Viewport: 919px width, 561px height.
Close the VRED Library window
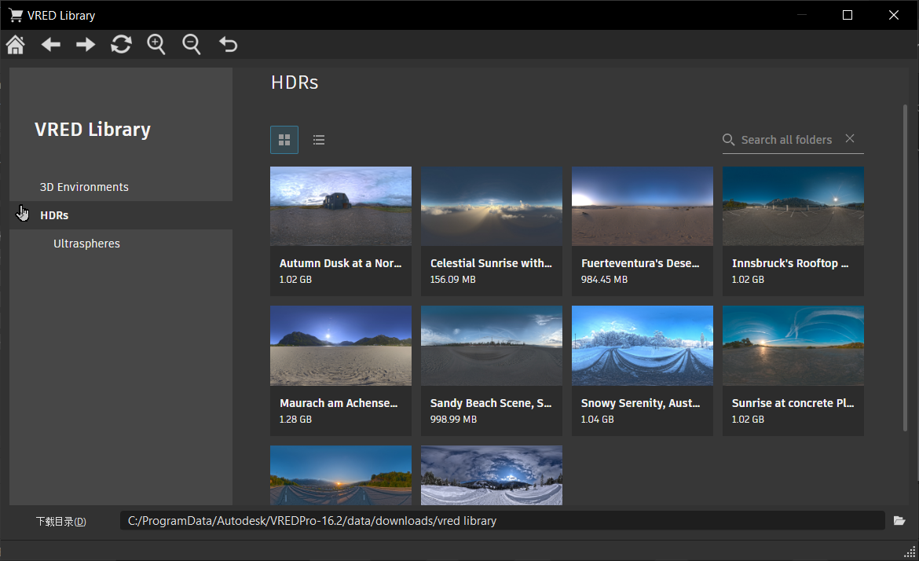[894, 15]
